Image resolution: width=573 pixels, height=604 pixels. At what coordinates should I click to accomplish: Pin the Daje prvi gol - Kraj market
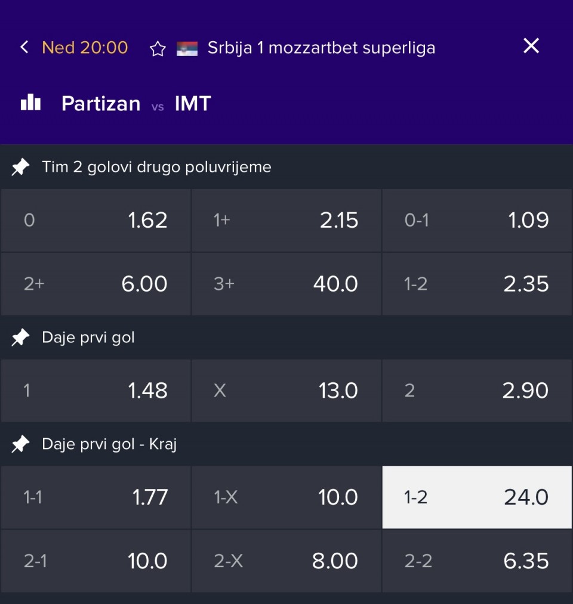tap(20, 444)
